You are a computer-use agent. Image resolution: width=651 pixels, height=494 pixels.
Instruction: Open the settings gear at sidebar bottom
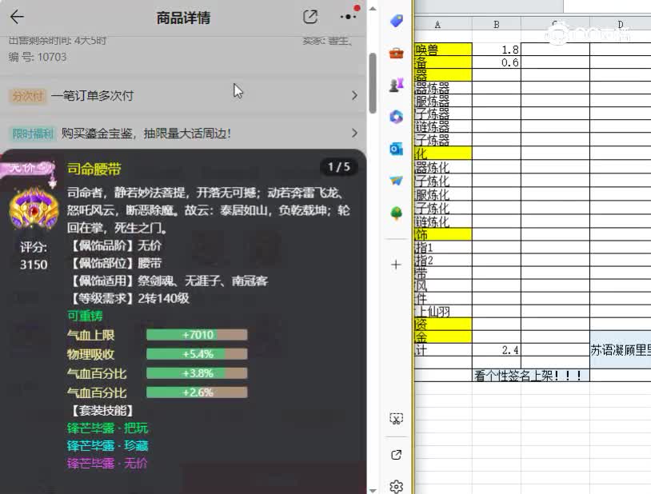tap(395, 485)
